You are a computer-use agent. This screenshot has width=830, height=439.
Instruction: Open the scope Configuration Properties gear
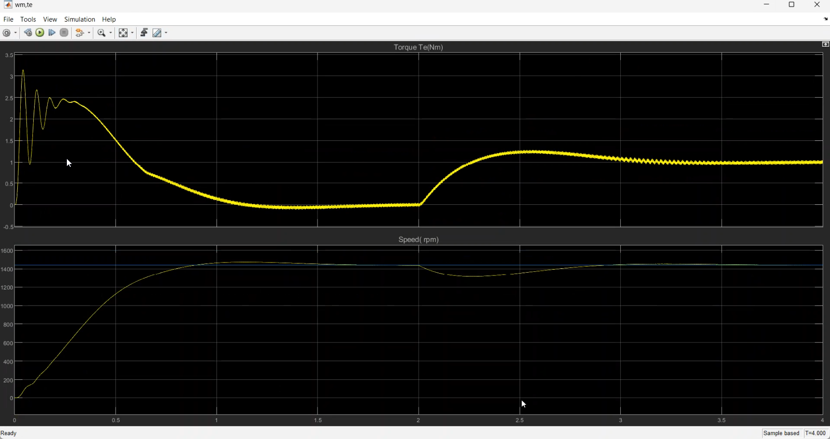tap(7, 33)
